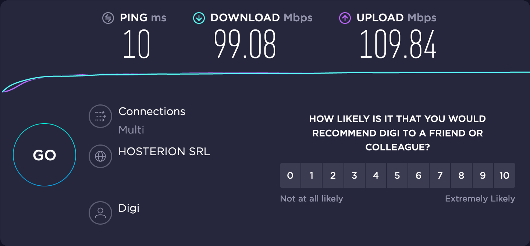The width and height of the screenshot is (530, 246).
Task: Open the HOSTERION SRL server details
Action: click(164, 151)
